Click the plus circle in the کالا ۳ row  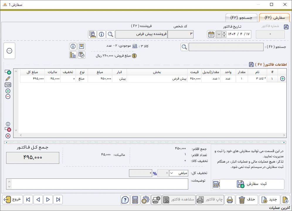click(x=282, y=79)
